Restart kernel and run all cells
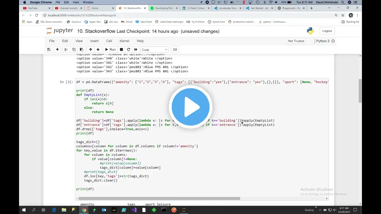Image resolution: width=381 pixels, height=214 pixels. tap(136, 50)
